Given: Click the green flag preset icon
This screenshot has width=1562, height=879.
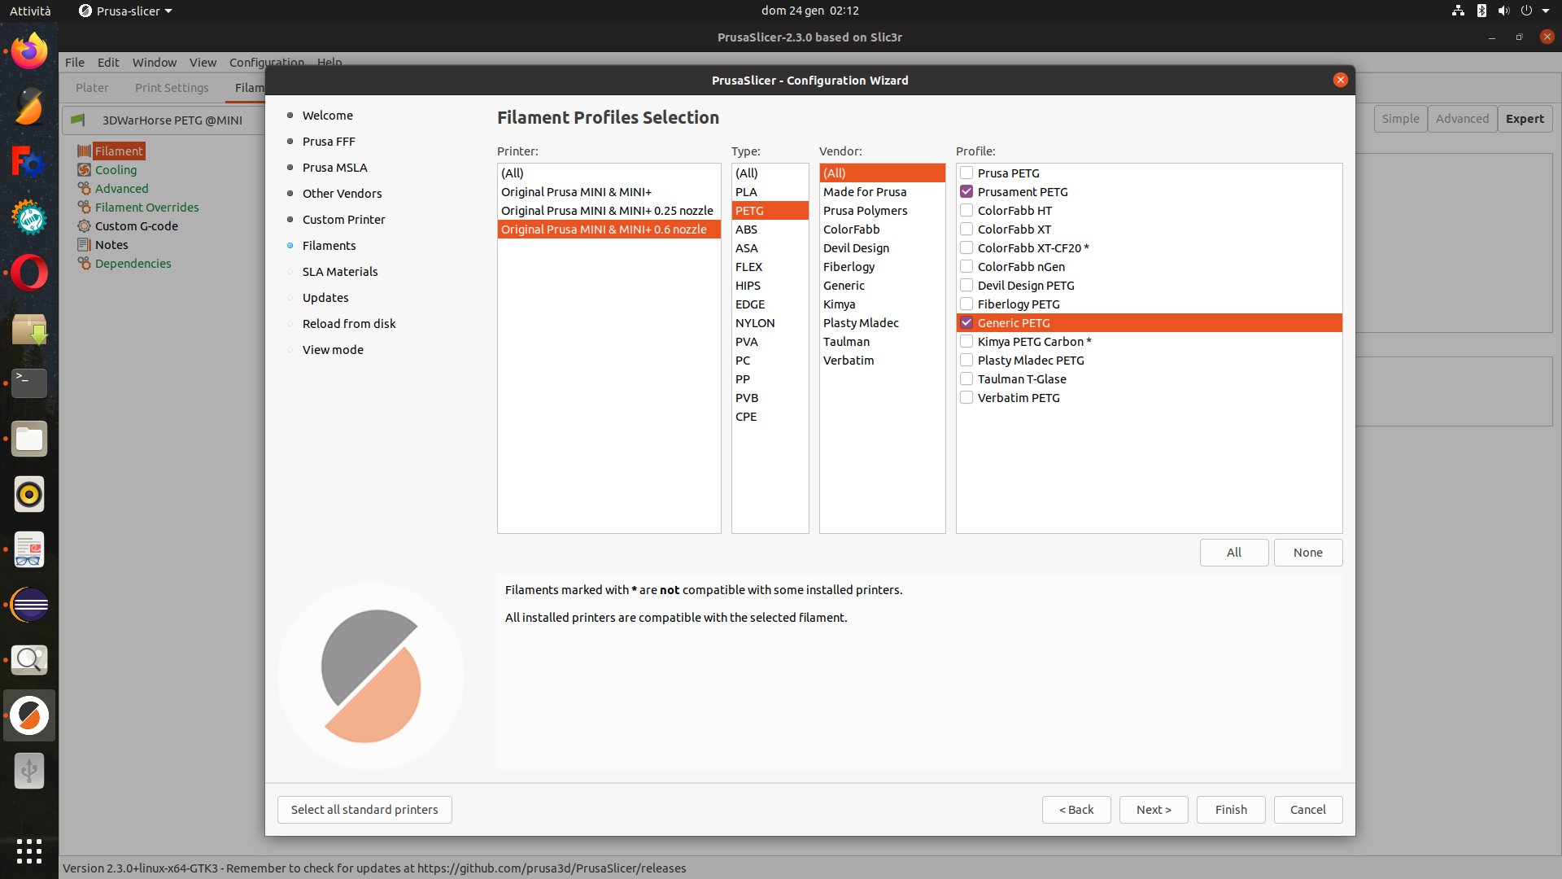Looking at the screenshot, I should click(78, 120).
